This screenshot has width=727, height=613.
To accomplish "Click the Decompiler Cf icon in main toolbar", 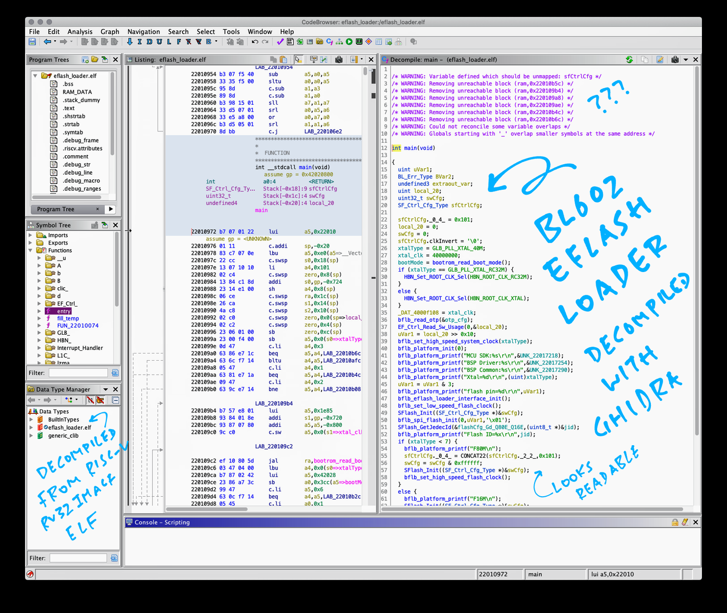I will coord(330,42).
